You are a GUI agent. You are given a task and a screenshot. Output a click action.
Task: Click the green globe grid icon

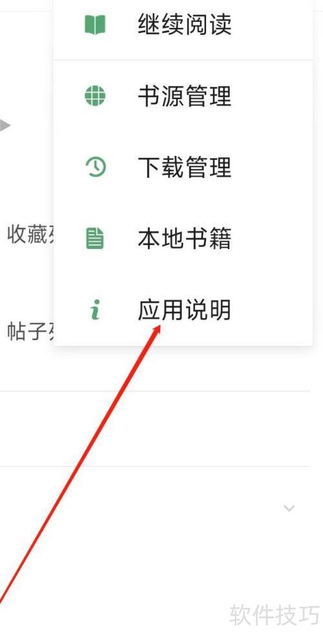point(95,96)
